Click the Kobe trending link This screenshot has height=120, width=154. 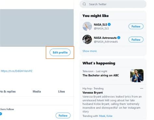click(109, 116)
